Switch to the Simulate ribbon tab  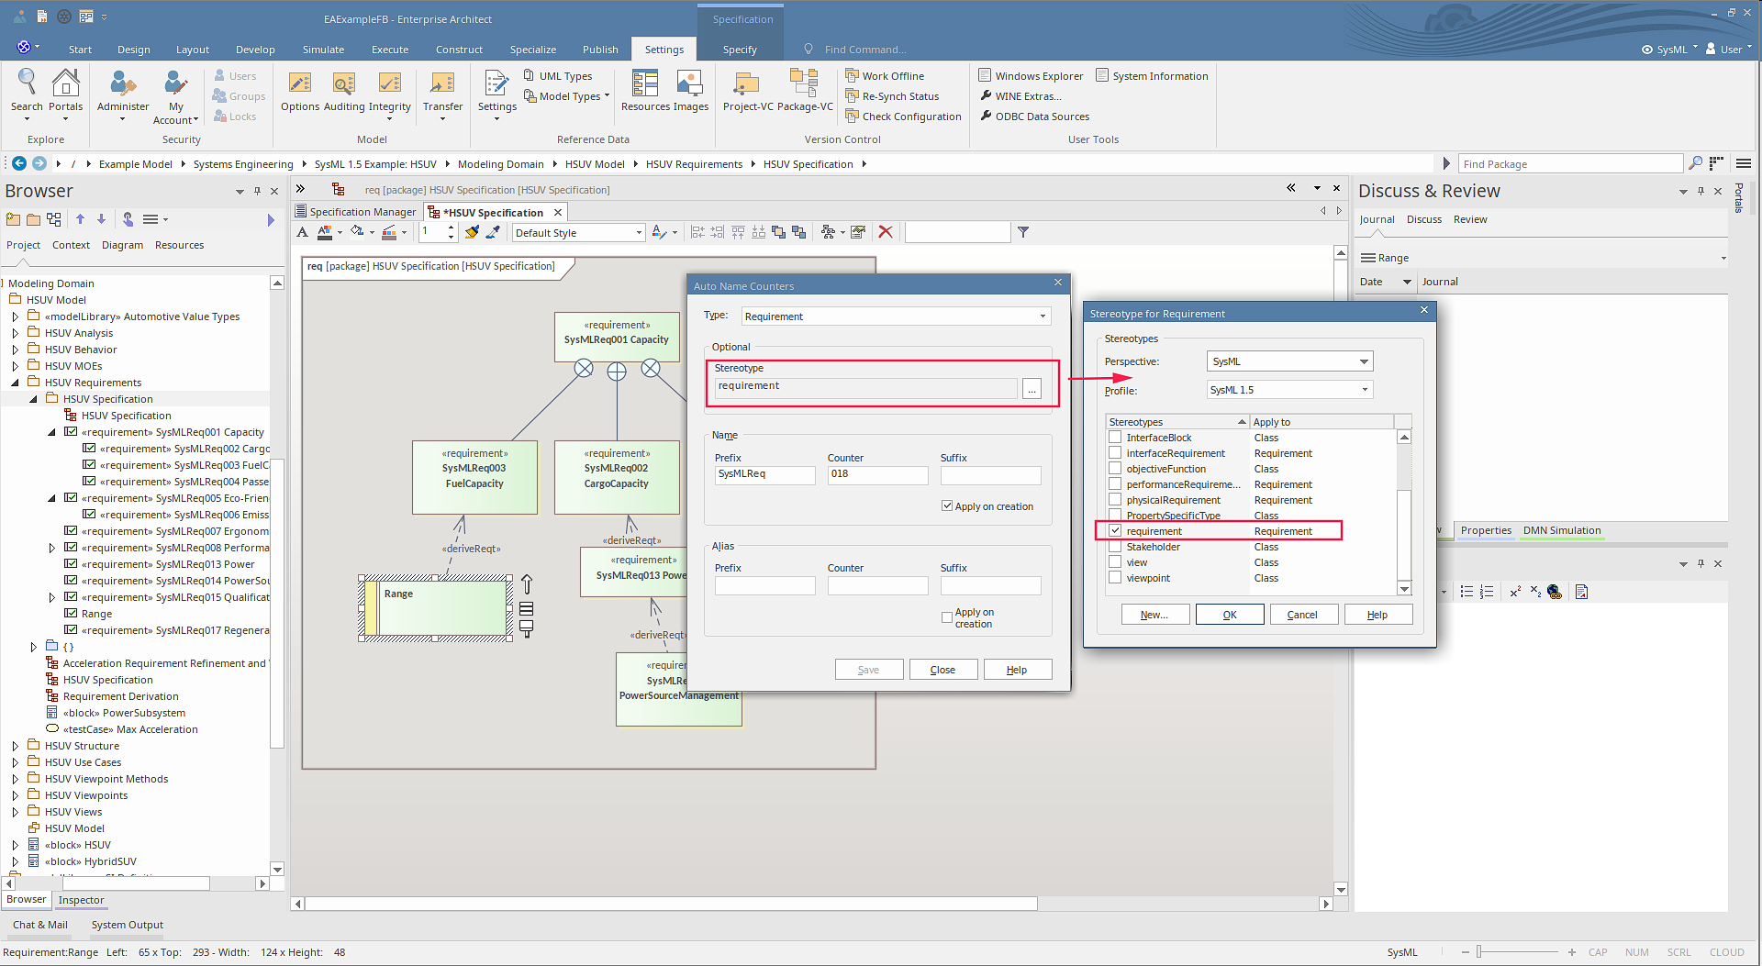point(323,50)
